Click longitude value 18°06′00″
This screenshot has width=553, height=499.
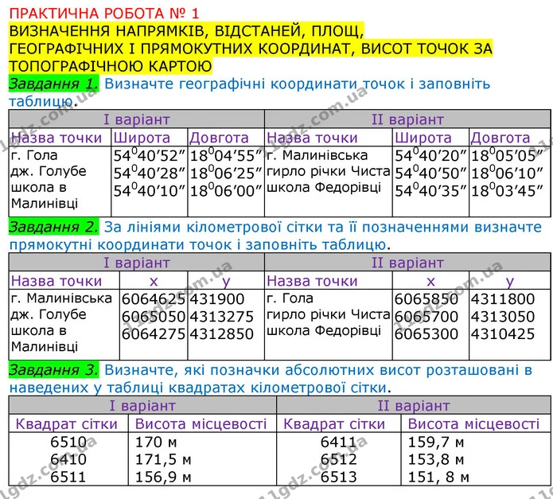click(226, 191)
